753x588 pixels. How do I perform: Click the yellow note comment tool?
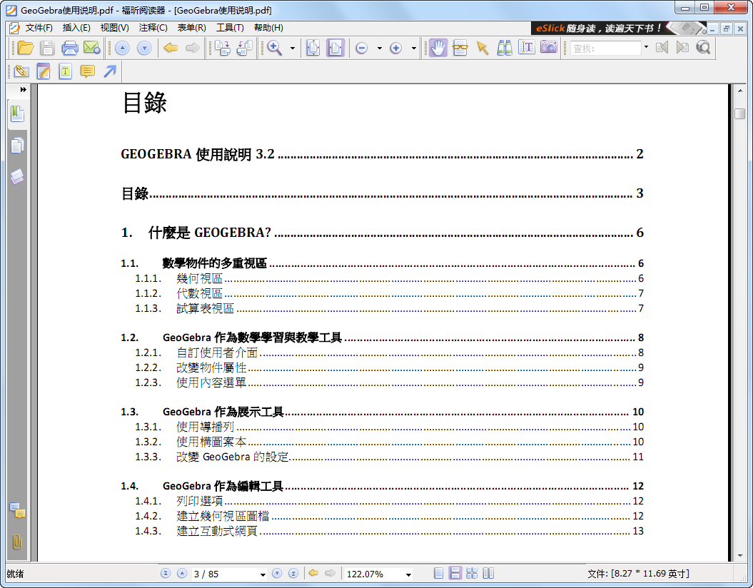[x=87, y=71]
